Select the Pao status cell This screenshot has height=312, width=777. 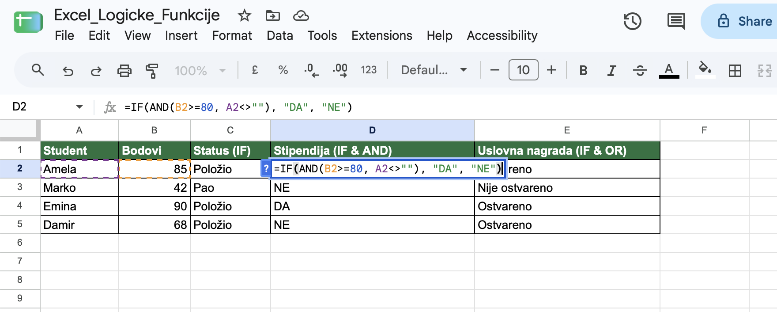point(230,187)
